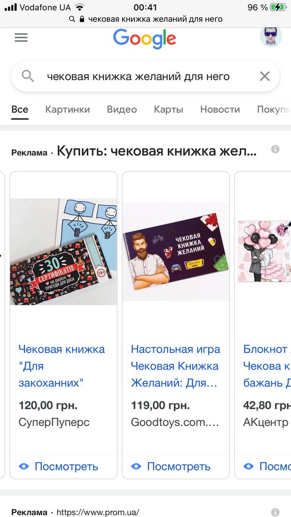Open 'Чековая книжка Для закоханних' product link
This screenshot has width=291, height=517.
(x=62, y=366)
